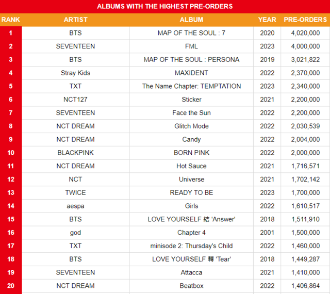Click the pre-orders value 2,004,000
The image size is (330, 294).
coord(305,139)
